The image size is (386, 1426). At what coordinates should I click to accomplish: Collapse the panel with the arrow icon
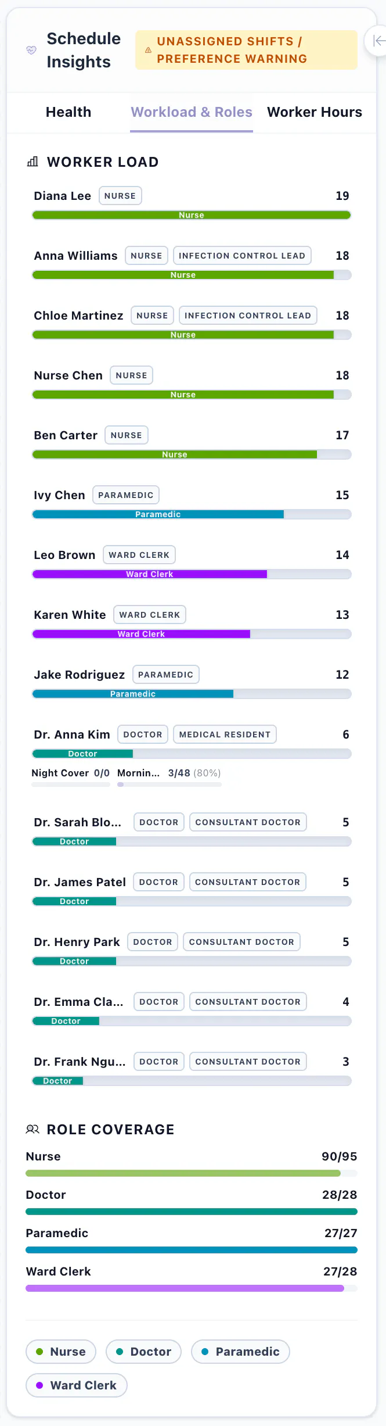click(378, 41)
